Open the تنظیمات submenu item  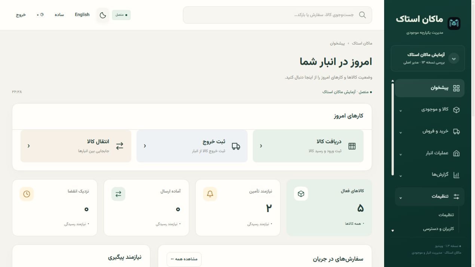[446, 215]
